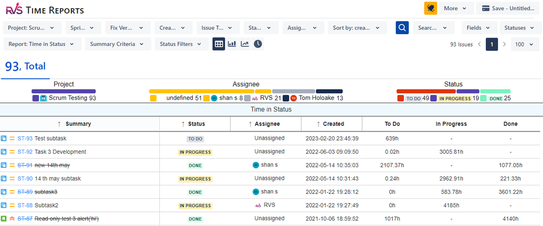Open the clock time view icon
Image resolution: width=543 pixels, height=226 pixels.
click(x=258, y=44)
